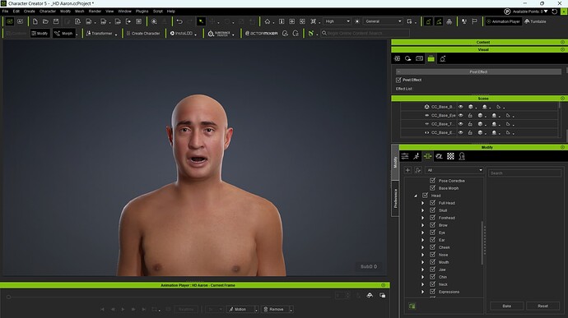Click the sun lighting icon beside General
568x318 pixels.
(356, 21)
